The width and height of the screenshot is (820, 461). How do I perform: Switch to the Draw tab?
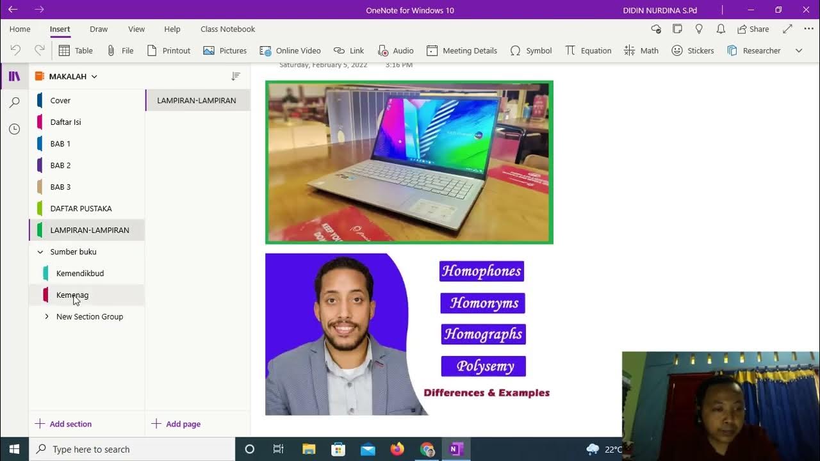tap(99, 29)
